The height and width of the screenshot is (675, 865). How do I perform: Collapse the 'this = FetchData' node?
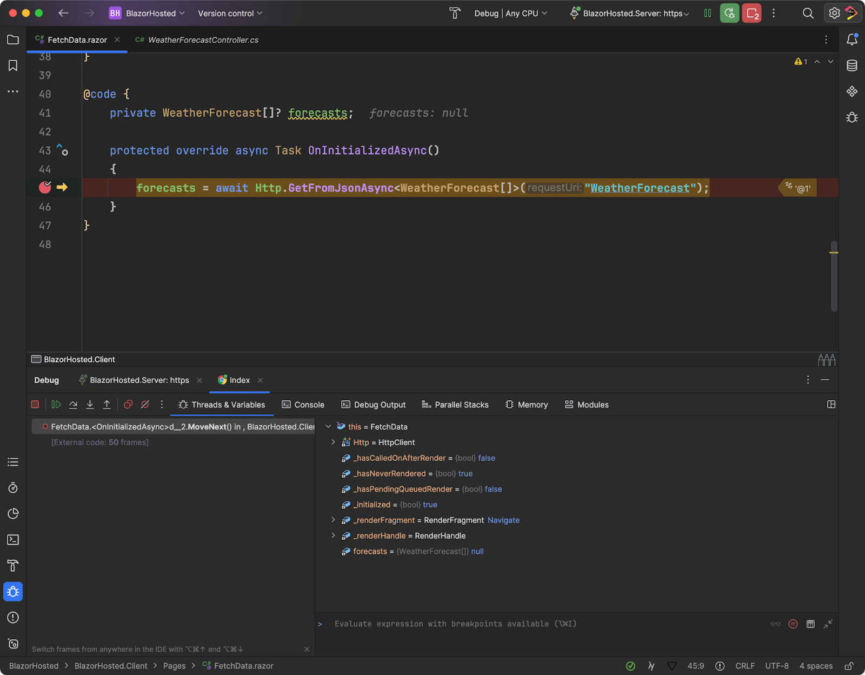click(328, 427)
